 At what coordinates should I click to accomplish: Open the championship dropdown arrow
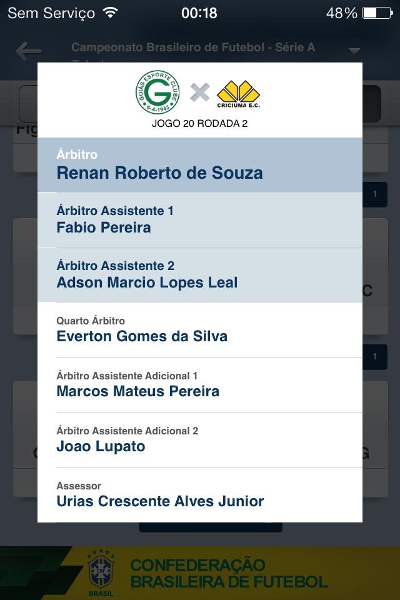tap(354, 51)
